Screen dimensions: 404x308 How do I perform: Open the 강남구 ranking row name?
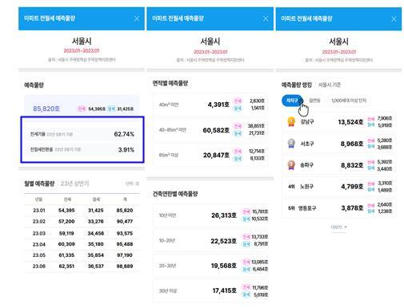click(x=307, y=122)
